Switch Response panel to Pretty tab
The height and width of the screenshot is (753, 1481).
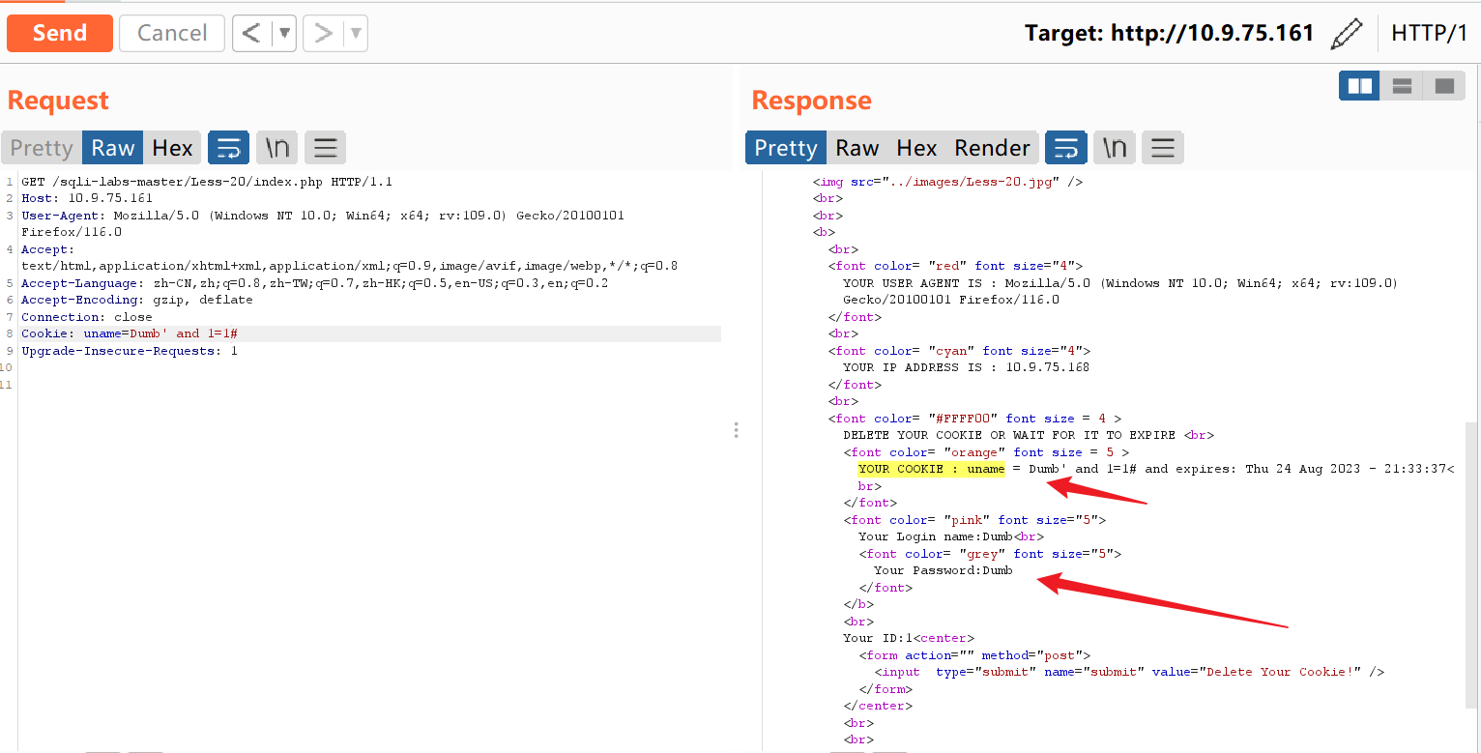click(x=786, y=148)
